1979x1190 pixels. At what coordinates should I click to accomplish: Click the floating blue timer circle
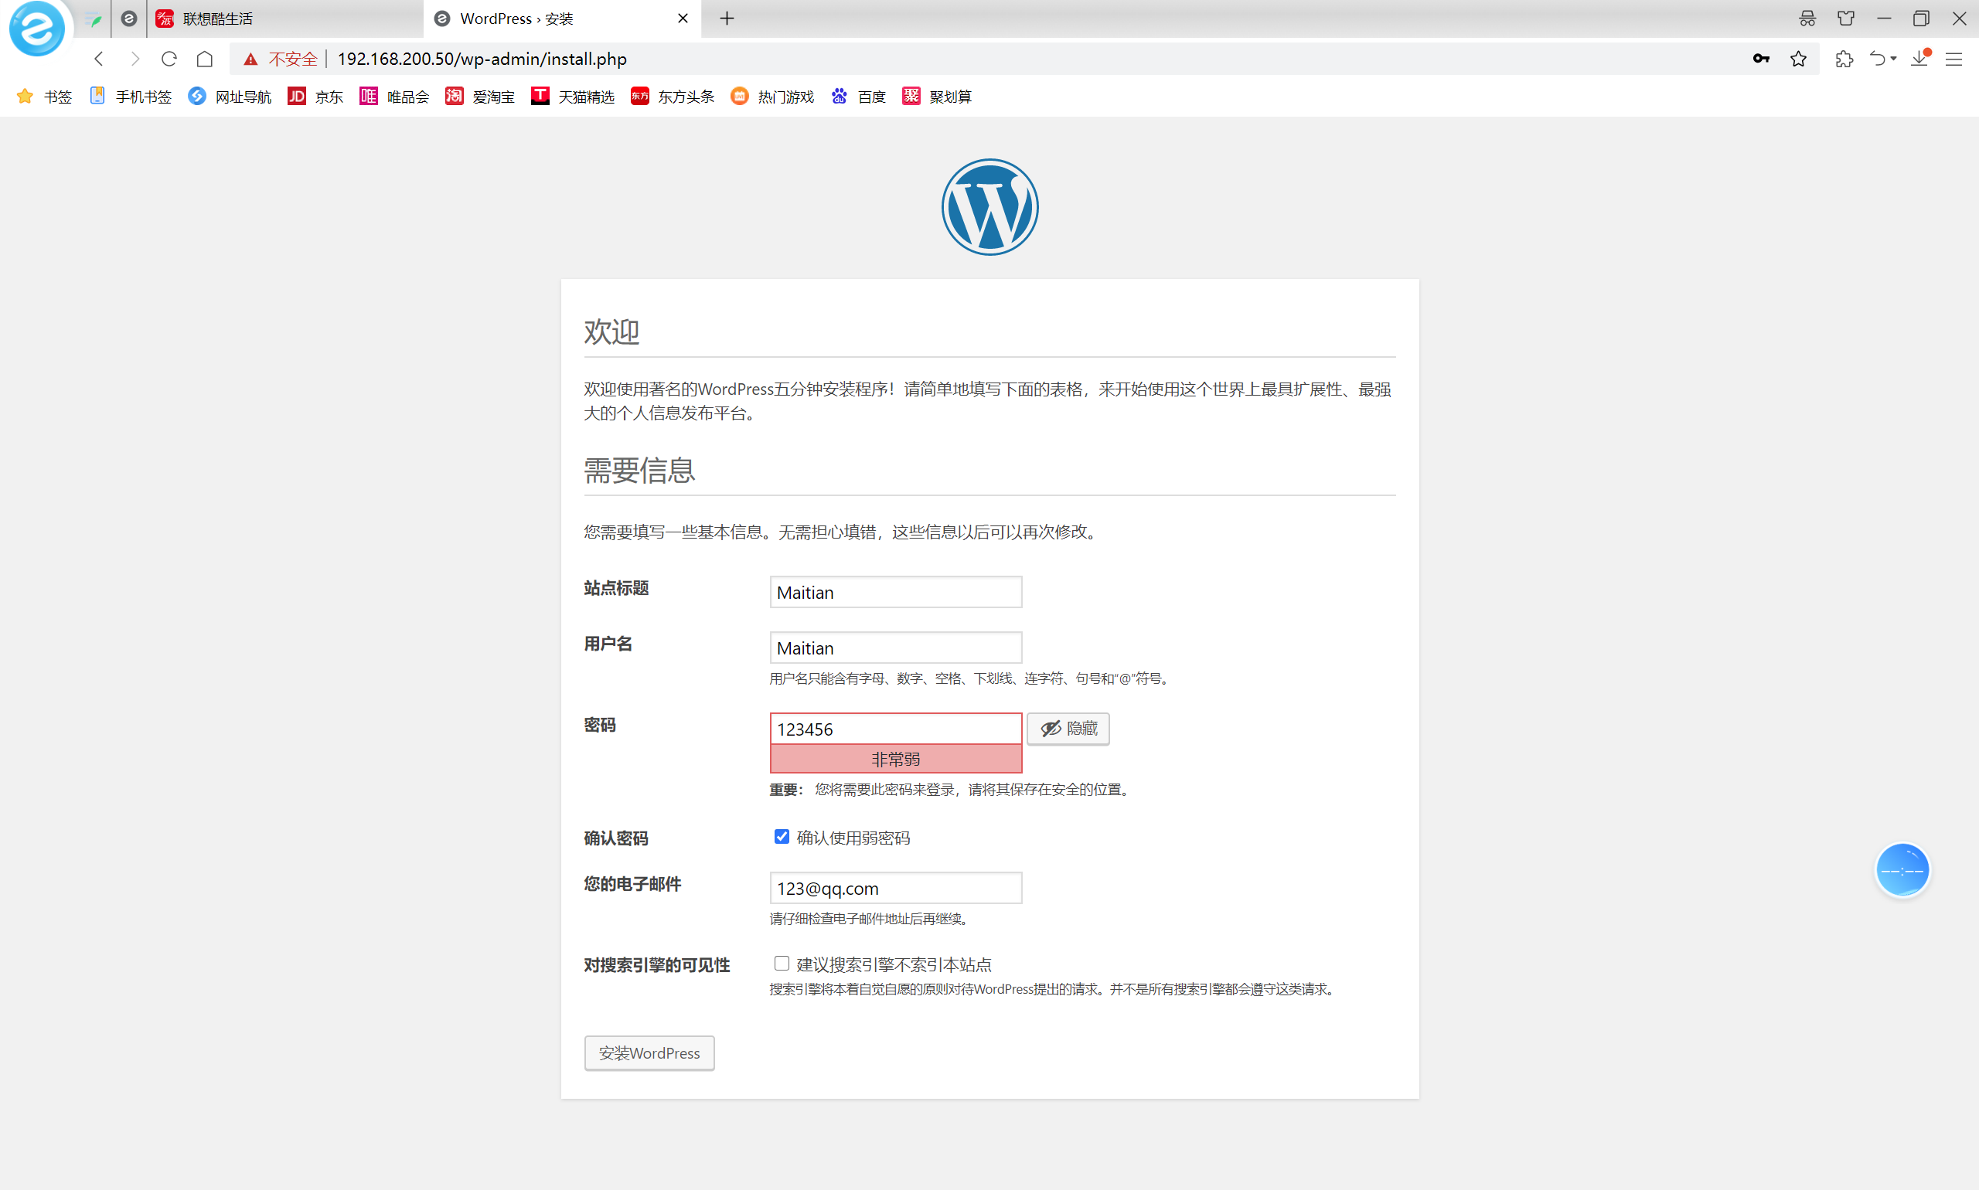point(1901,870)
